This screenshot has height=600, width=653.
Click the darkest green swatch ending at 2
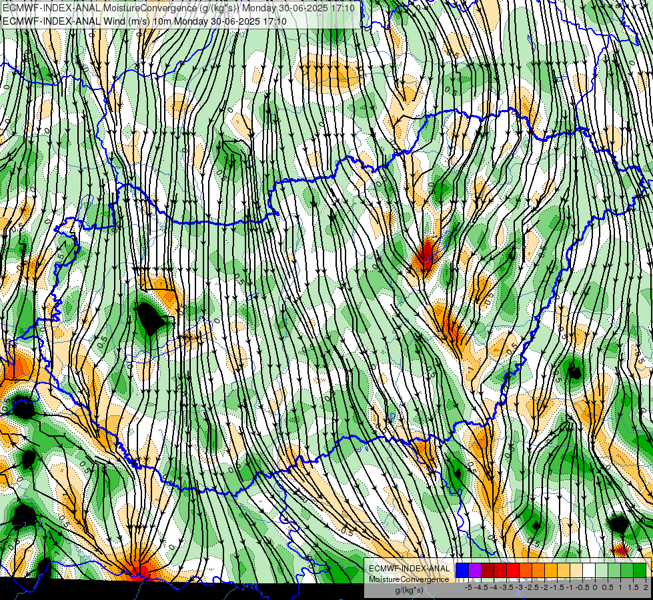tap(640, 571)
